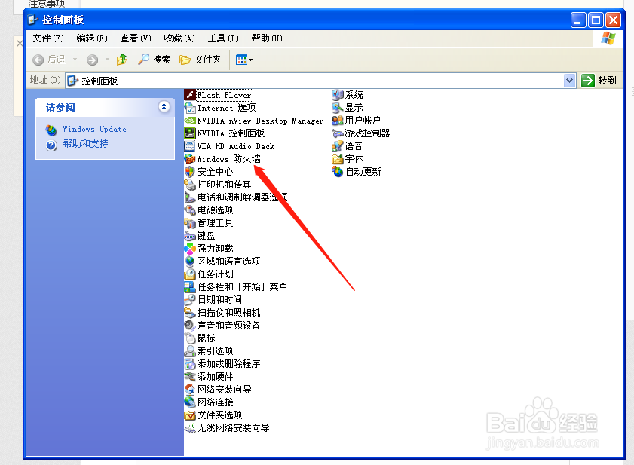Open Windows 防火墙 settings
The height and width of the screenshot is (465, 634).
pos(230,159)
